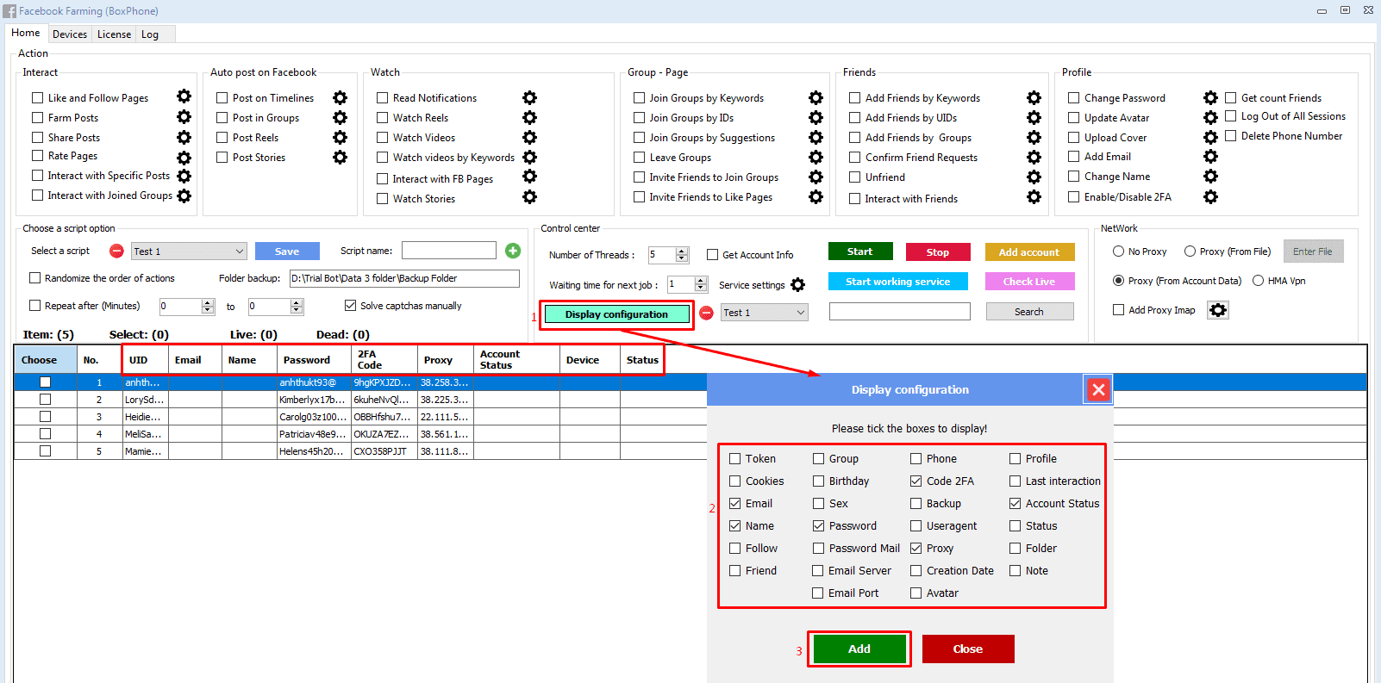Open settings gear for Post on Timelines
1381x683 pixels.
(341, 98)
